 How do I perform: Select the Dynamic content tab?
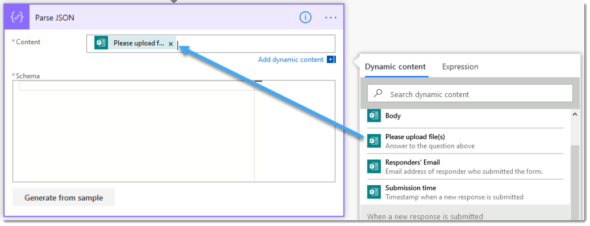tap(395, 67)
